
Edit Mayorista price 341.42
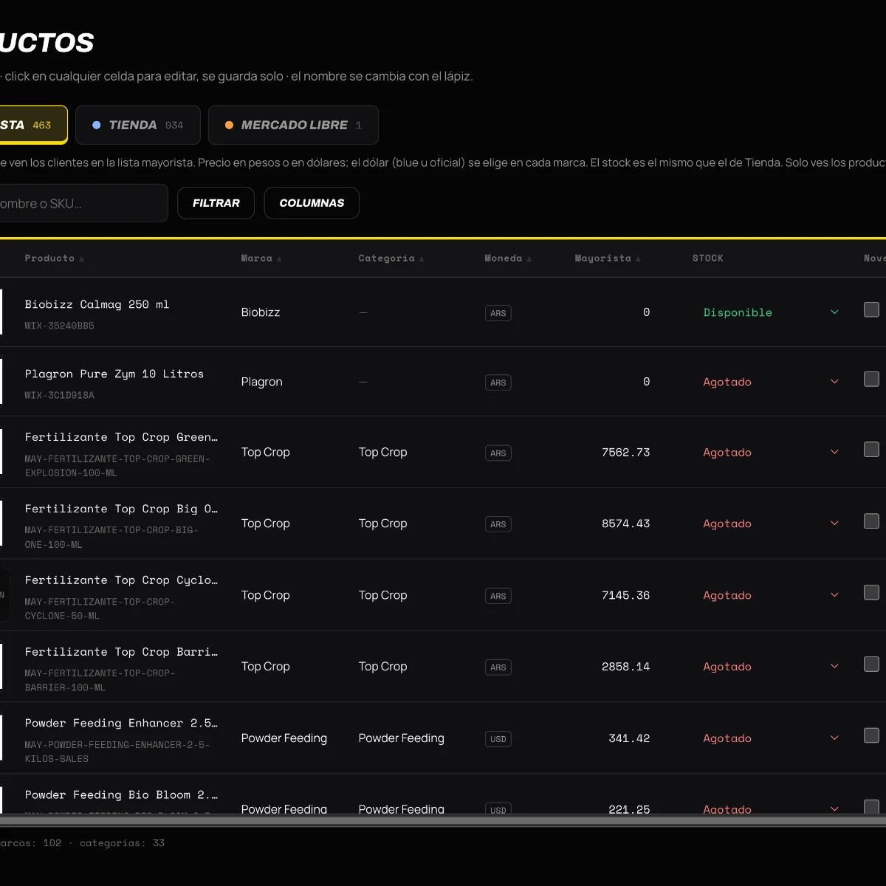click(x=629, y=738)
